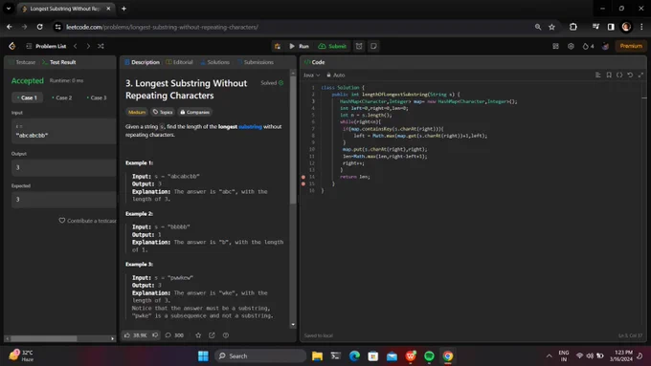Click the streak counter showing 4
The width and height of the screenshot is (651, 366).
click(x=588, y=46)
